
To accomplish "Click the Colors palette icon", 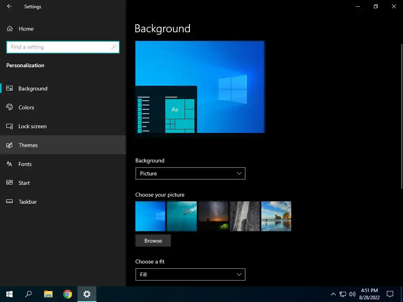I will click(9, 107).
